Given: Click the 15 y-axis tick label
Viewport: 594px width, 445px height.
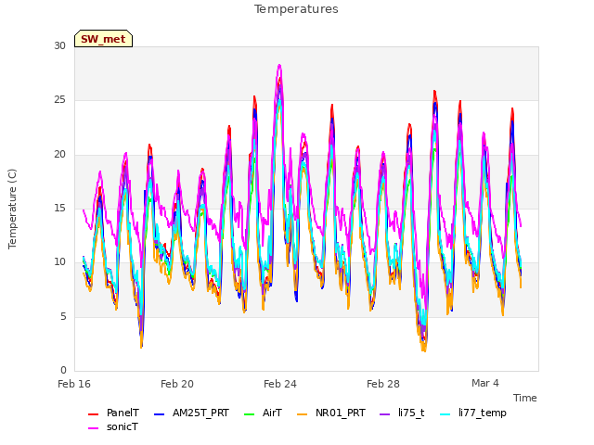Looking at the screenshot, I should [x=59, y=208].
